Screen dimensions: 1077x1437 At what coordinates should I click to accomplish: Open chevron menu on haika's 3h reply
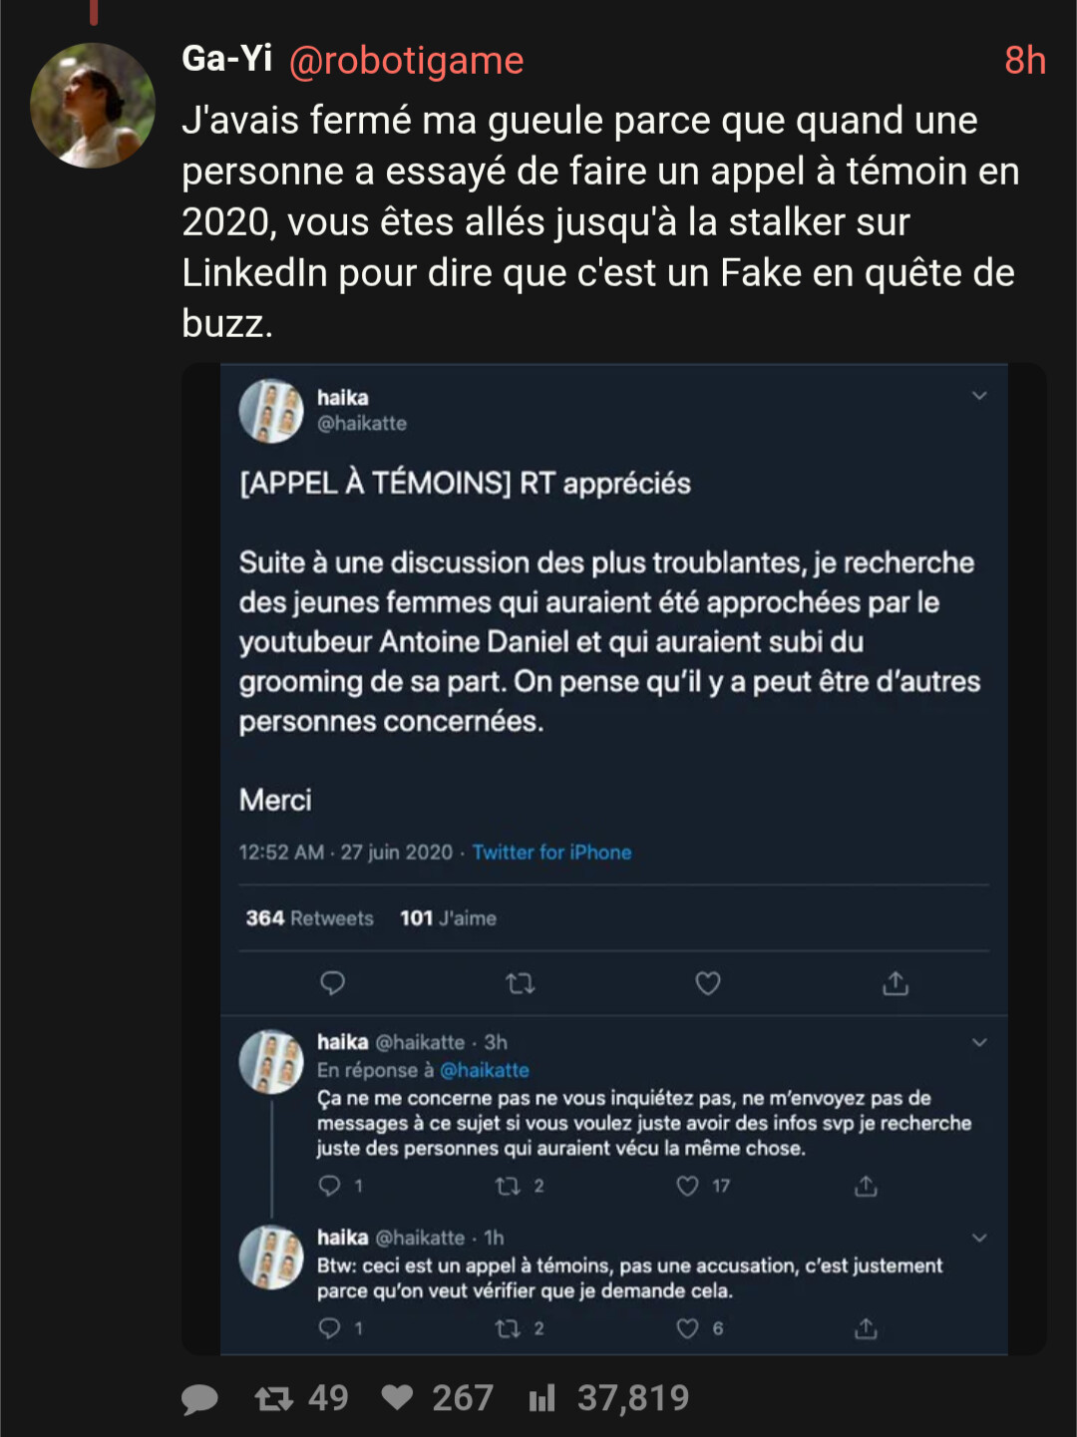click(979, 1043)
